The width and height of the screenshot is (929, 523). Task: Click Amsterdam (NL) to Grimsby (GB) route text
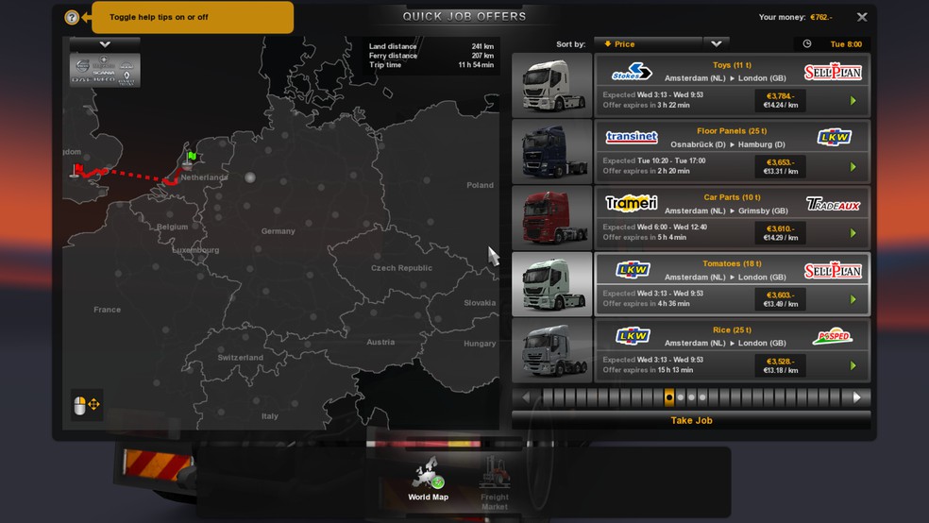(x=726, y=211)
